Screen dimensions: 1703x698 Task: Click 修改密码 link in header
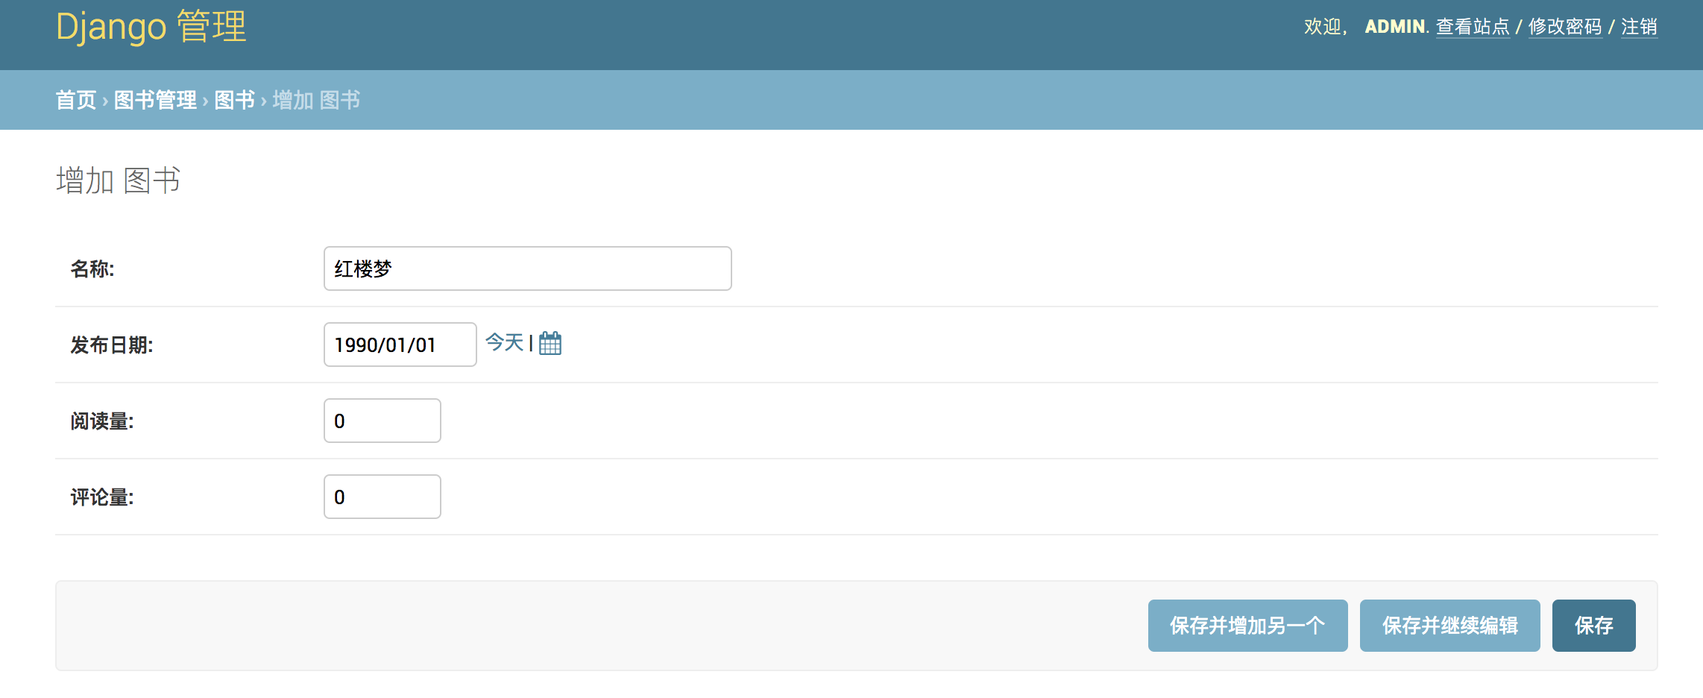[1565, 27]
